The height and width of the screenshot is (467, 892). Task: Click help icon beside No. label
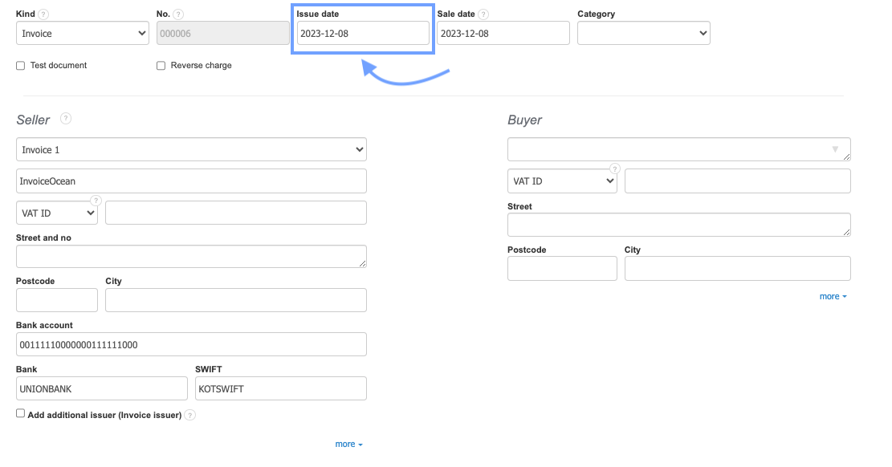click(x=178, y=14)
